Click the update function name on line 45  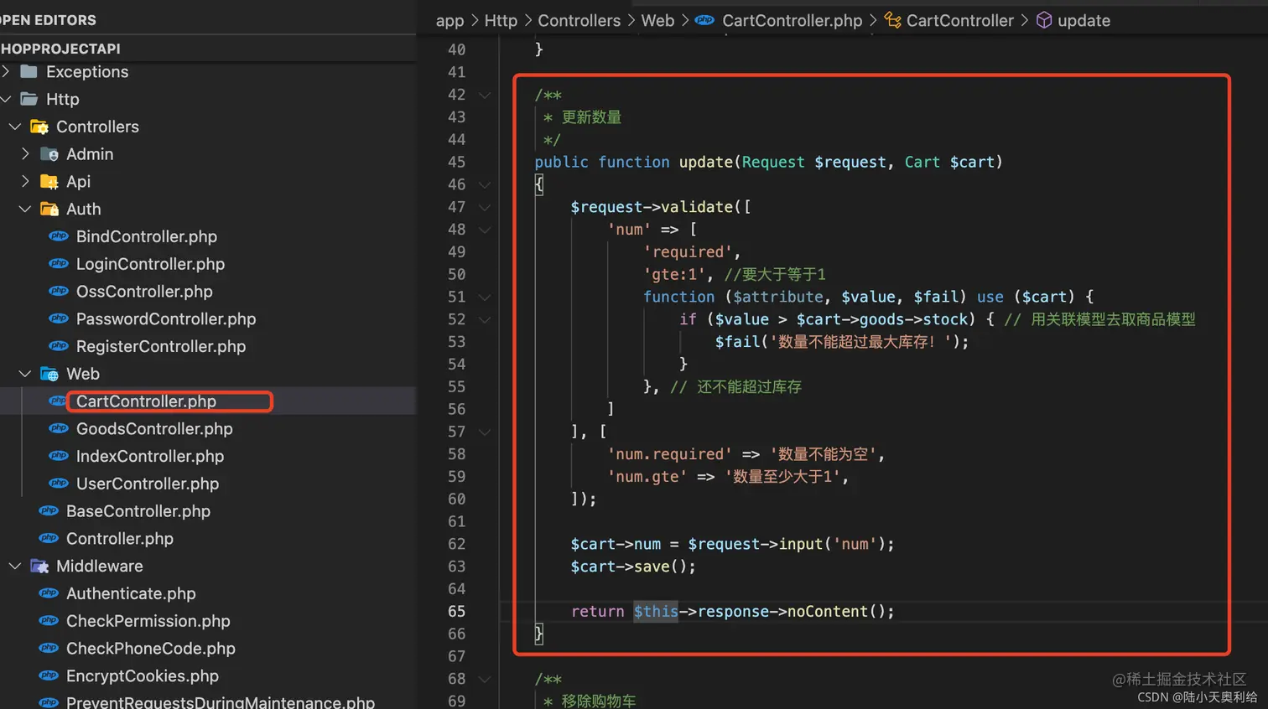click(706, 162)
